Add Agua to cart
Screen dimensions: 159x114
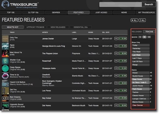(123, 46)
